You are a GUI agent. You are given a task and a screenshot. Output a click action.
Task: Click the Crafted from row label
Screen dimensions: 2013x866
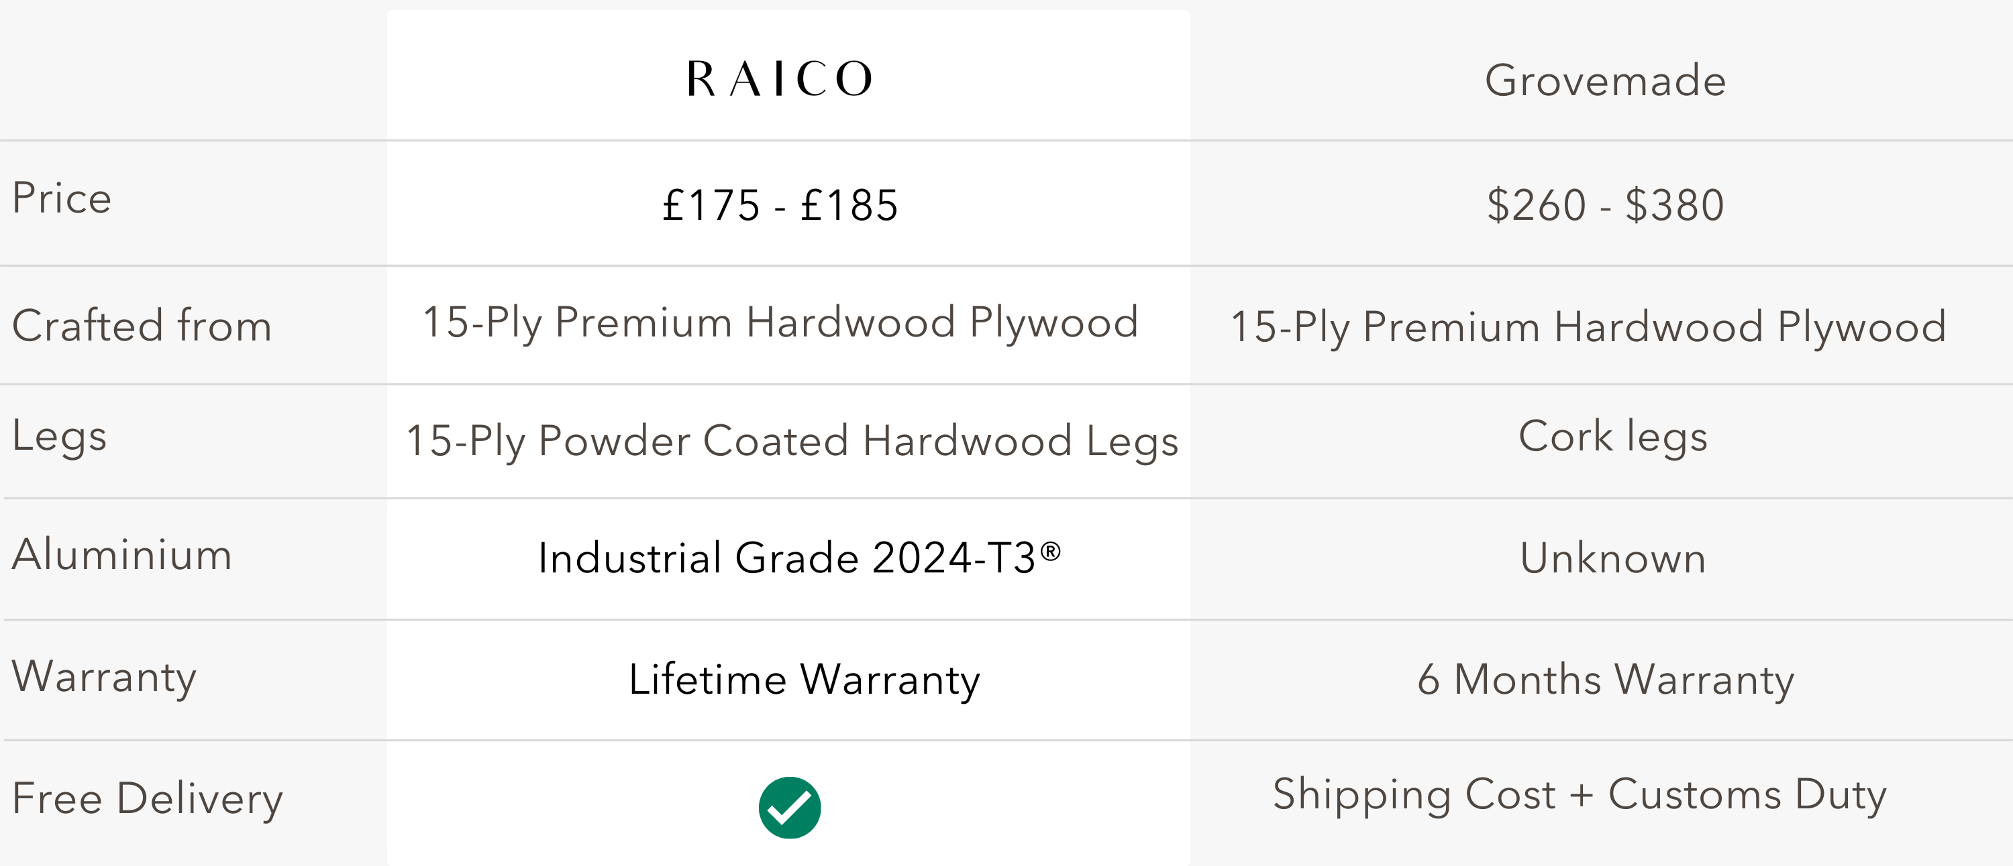[x=142, y=325]
